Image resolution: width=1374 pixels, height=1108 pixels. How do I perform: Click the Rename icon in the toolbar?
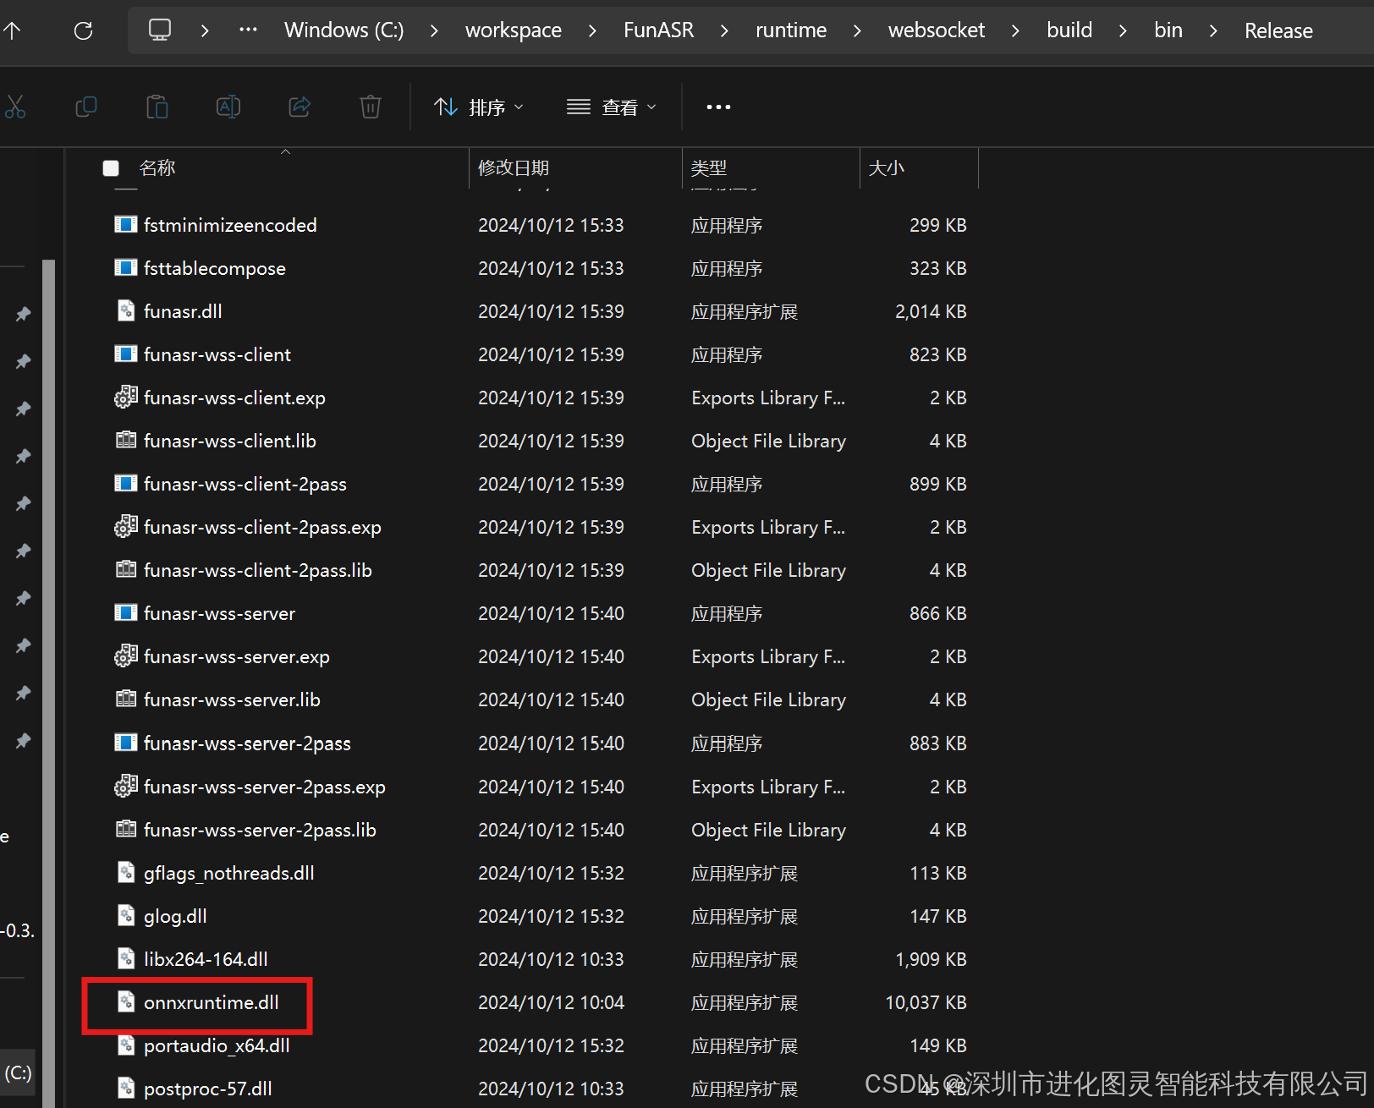pos(228,107)
